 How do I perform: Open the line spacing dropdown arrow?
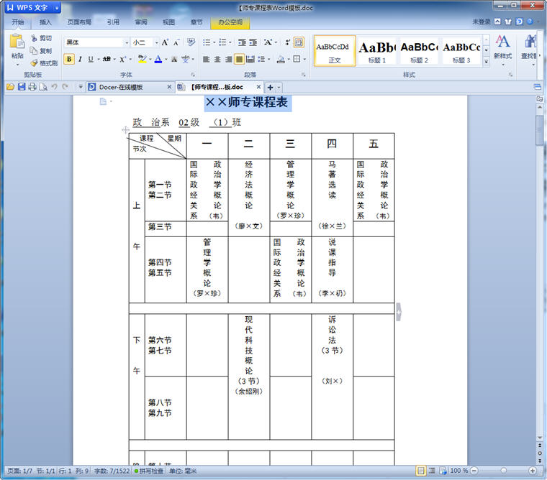coord(268,60)
